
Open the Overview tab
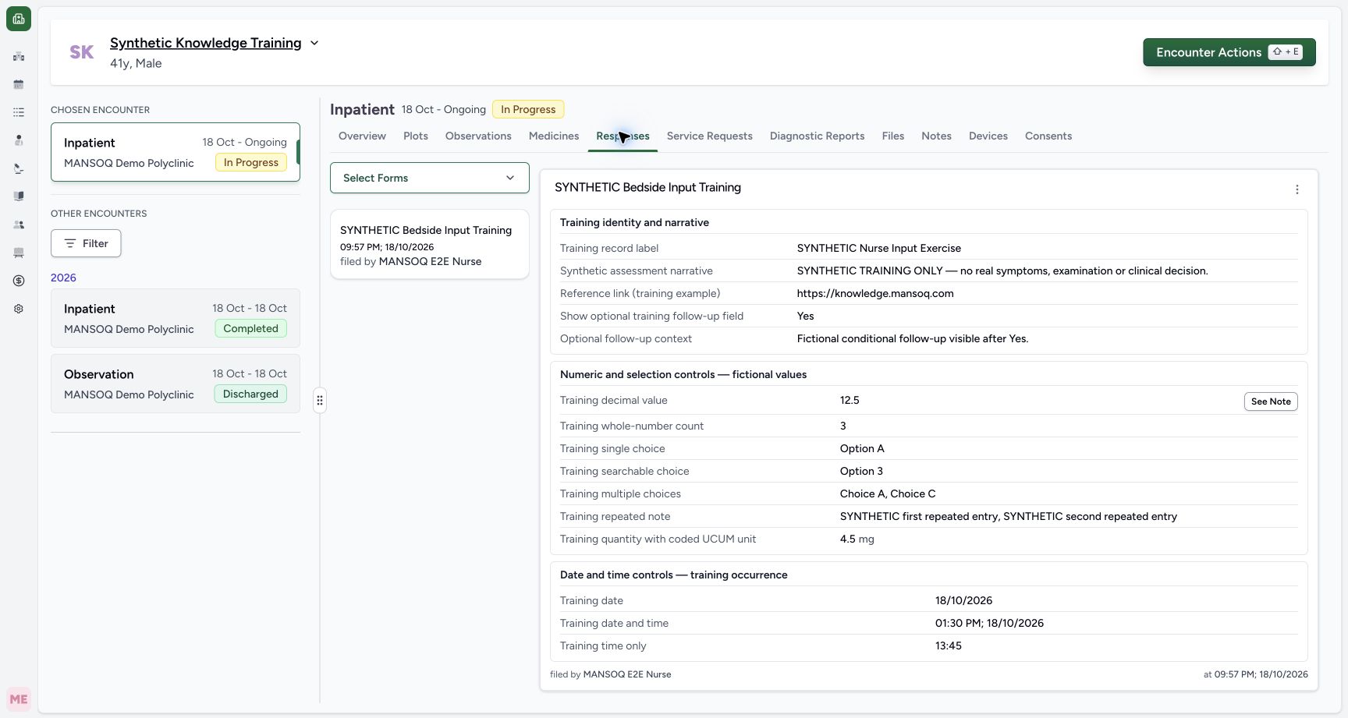pos(362,136)
